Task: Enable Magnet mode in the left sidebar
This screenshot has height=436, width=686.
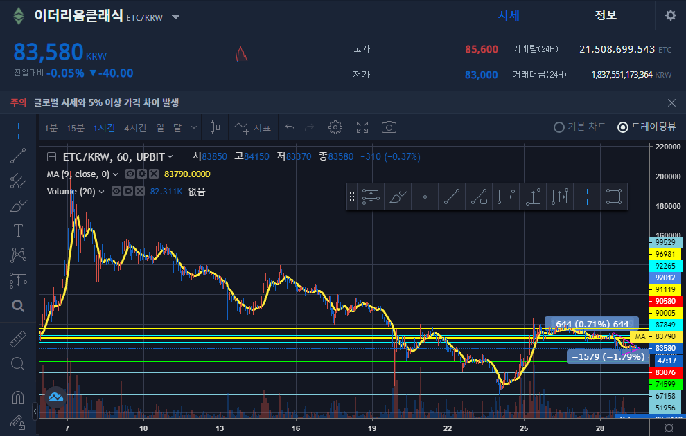Action: 17,397
